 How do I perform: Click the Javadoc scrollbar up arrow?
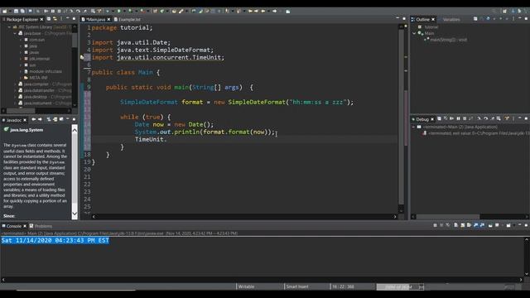75,129
